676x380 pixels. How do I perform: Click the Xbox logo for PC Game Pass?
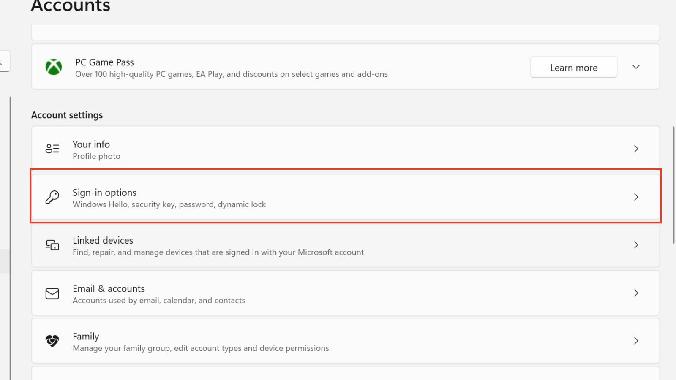pos(52,66)
